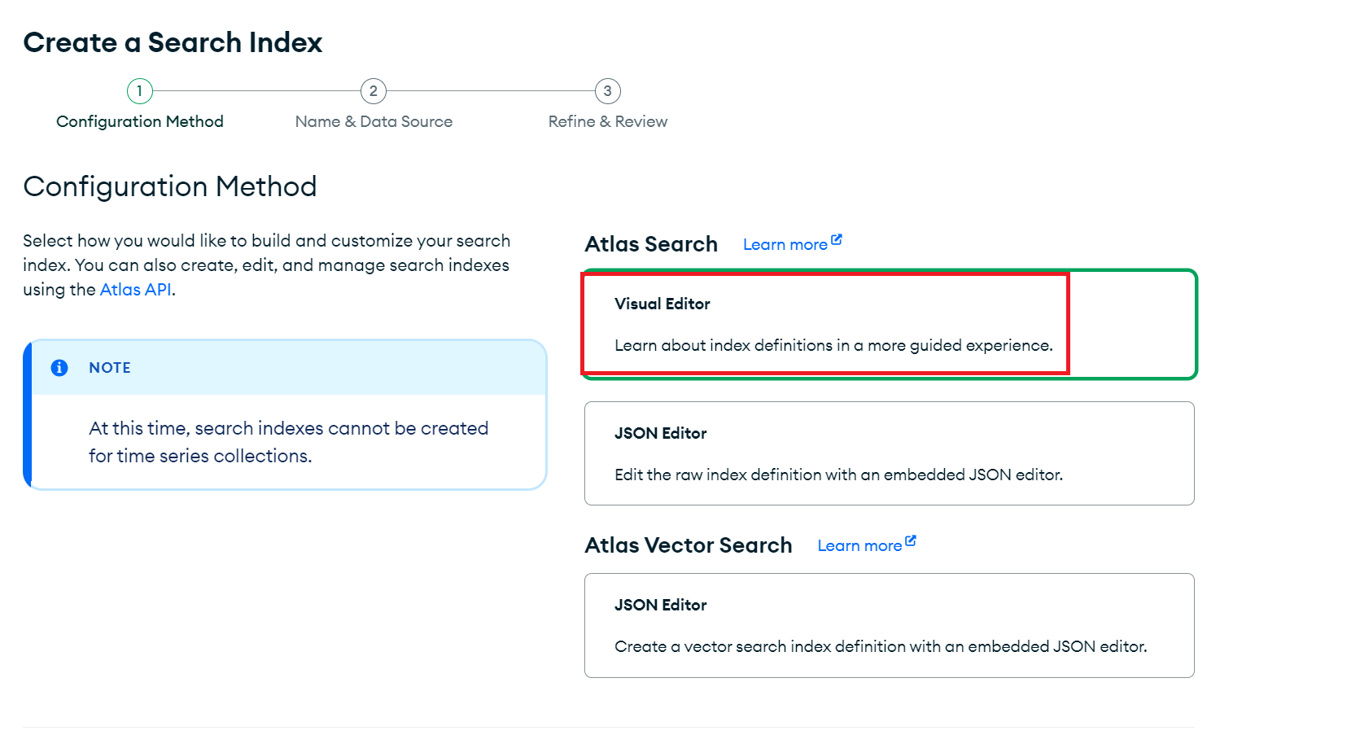Viewport: 1360px width, 735px height.
Task: Click the step 1 circle in the stepper
Action: (139, 91)
